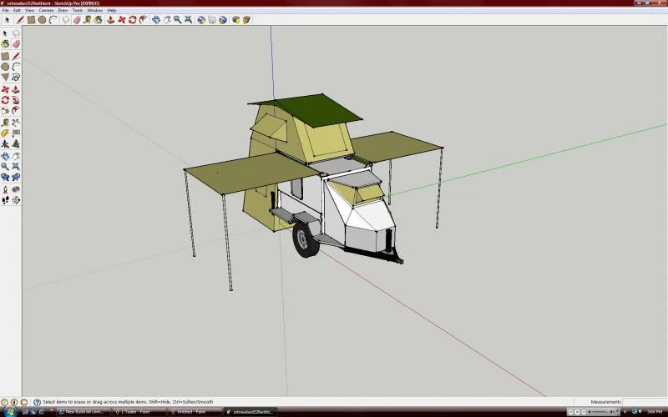Switch to 'L Trailer - Paint' taskbar button
Screen dimensions: 668x417
(139, 412)
